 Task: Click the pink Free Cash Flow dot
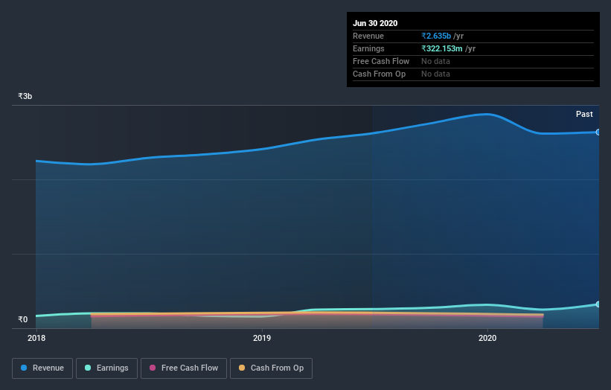coord(153,368)
